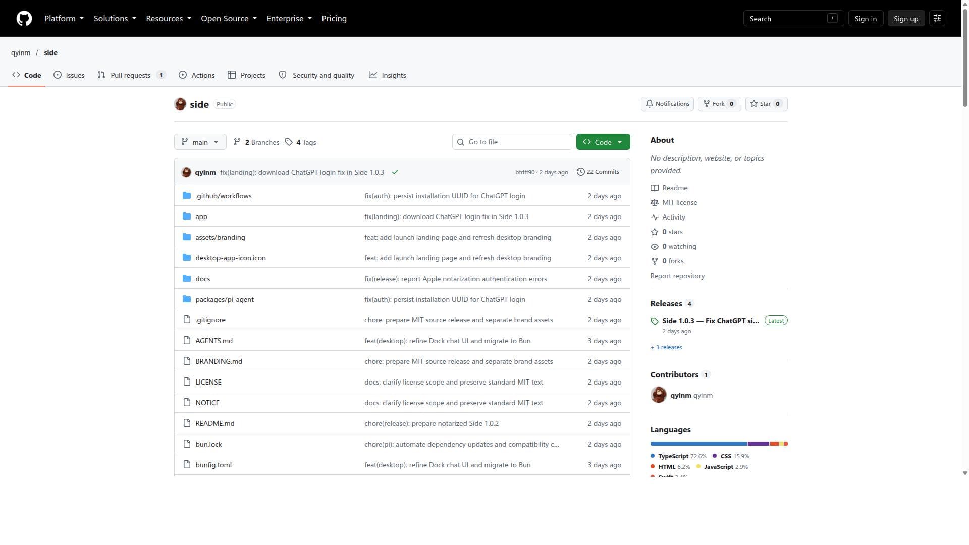
Task: Open the README.md file
Action: click(215, 423)
